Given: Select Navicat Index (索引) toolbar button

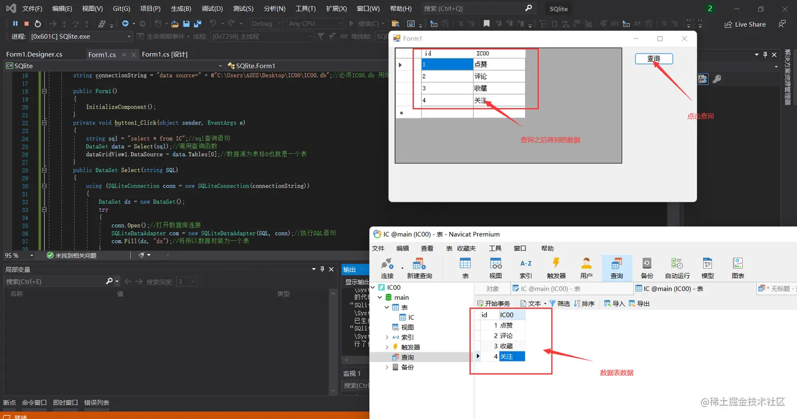Looking at the screenshot, I should pyautogui.click(x=526, y=268).
